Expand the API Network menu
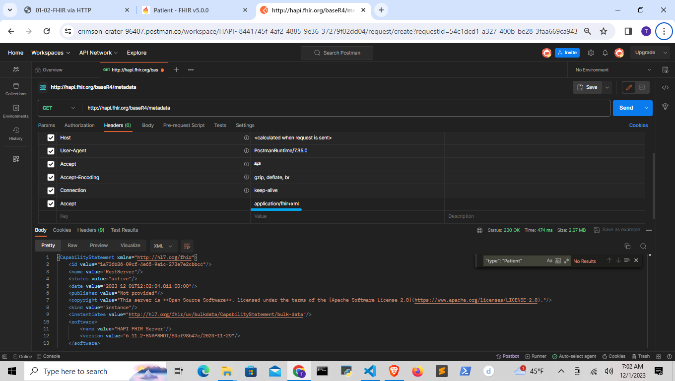 [x=98, y=53]
